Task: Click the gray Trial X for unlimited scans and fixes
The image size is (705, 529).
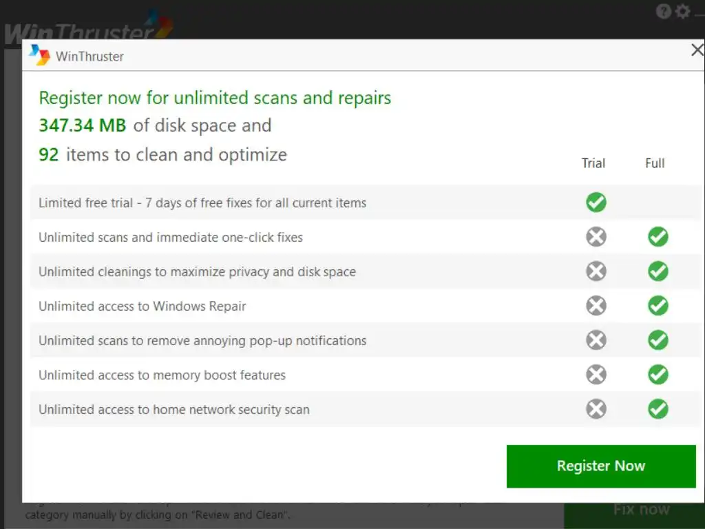Action: point(596,237)
